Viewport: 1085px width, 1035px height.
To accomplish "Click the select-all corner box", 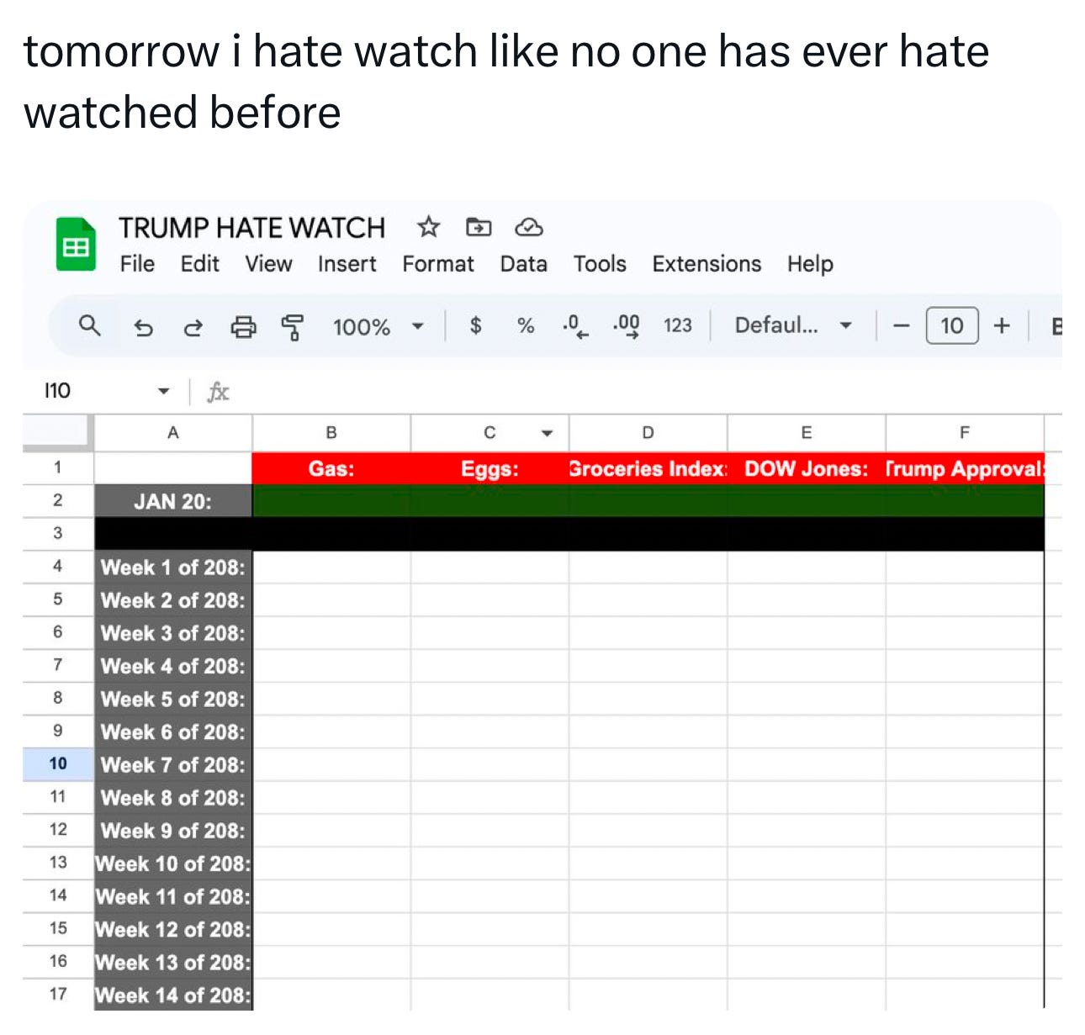I will coord(58,433).
